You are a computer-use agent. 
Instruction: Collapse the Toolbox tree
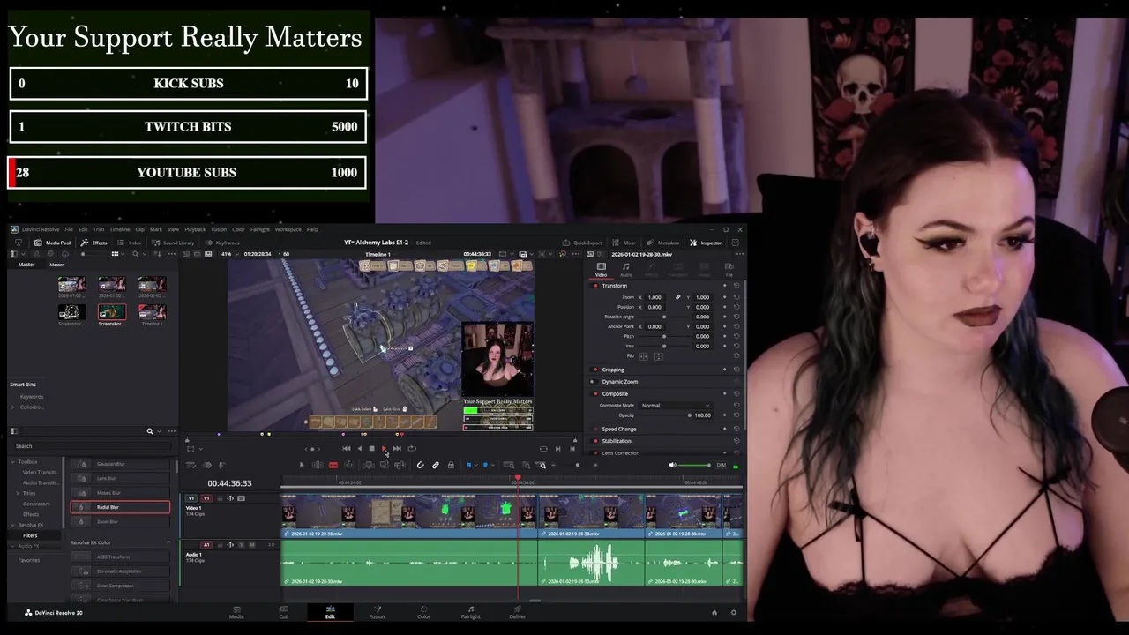click(x=13, y=461)
